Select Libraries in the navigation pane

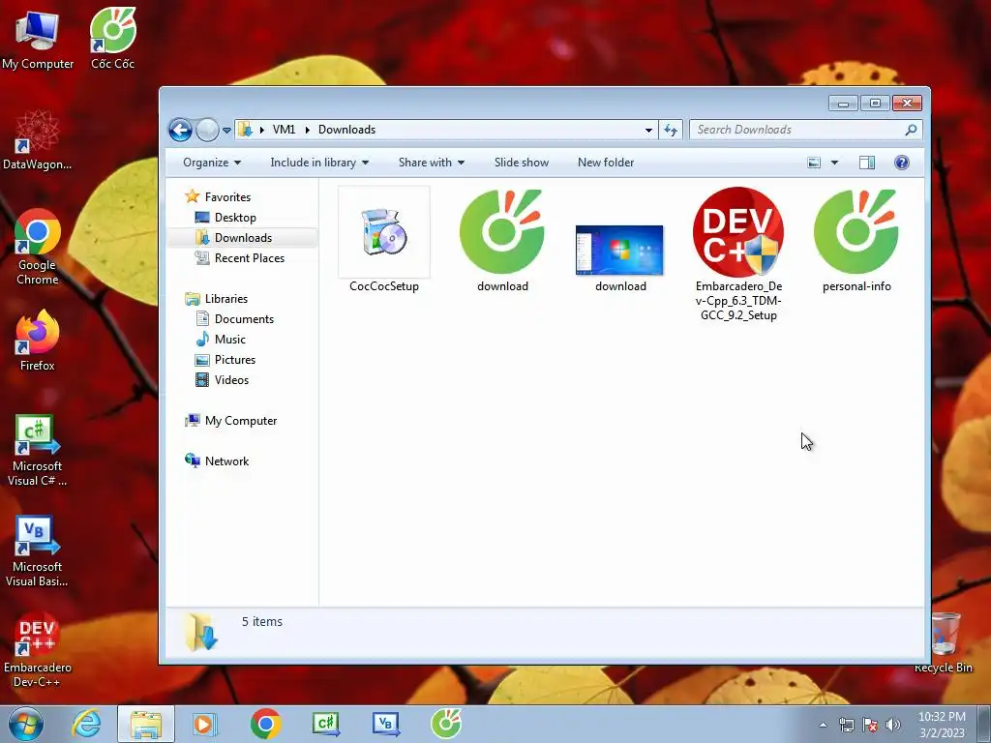[216, 298]
